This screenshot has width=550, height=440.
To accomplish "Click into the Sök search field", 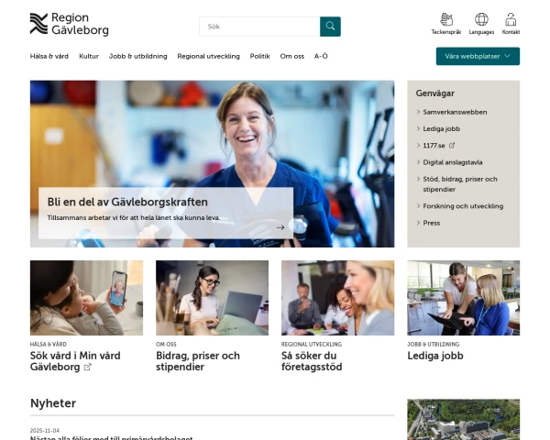I will (x=259, y=27).
